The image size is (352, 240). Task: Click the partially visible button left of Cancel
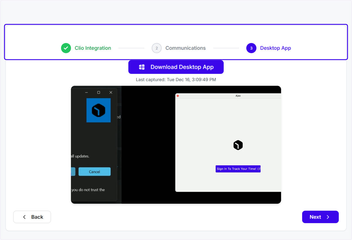pos(73,172)
